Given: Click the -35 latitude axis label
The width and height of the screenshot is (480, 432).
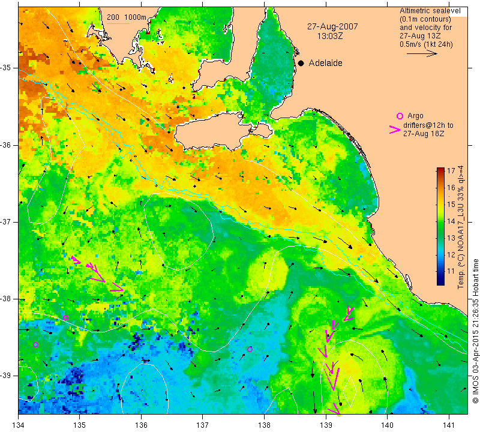Looking at the screenshot, I should 6,68.
